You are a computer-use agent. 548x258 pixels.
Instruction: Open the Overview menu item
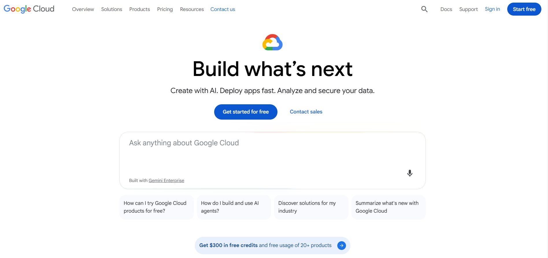[83, 9]
